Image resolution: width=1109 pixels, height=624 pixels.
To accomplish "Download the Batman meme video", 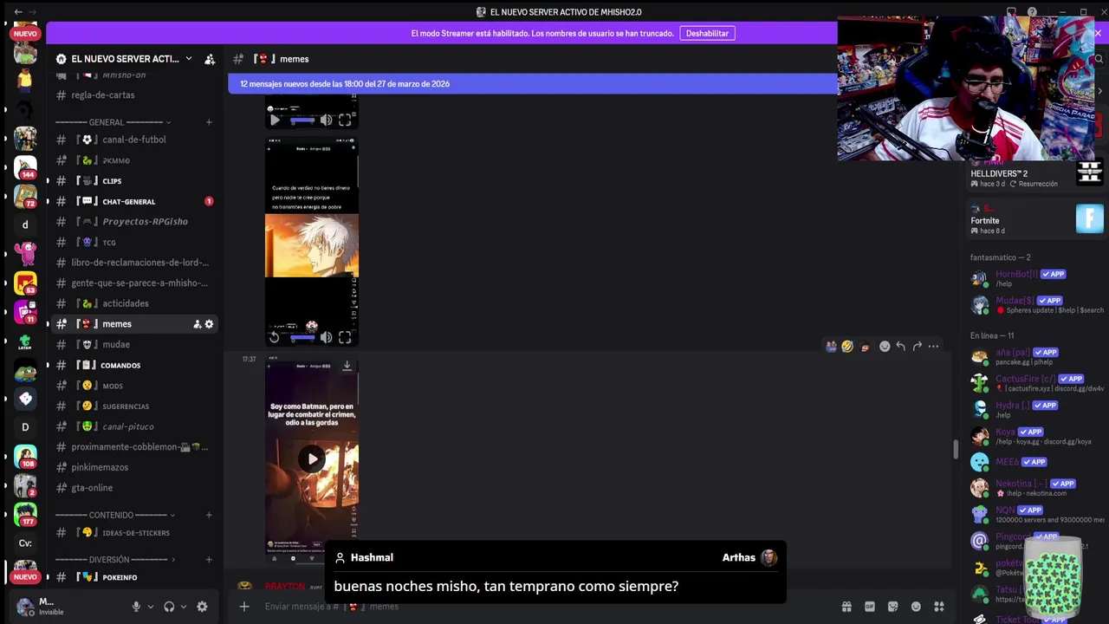I will (347, 366).
